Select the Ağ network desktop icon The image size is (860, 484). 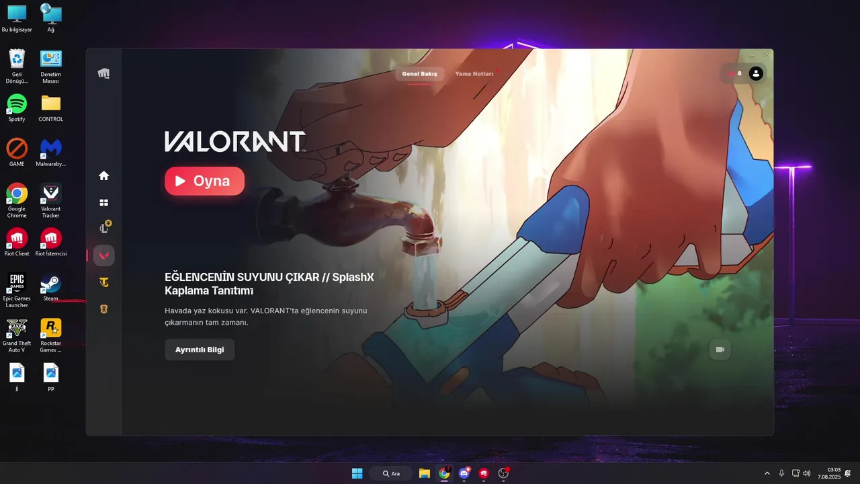[51, 19]
